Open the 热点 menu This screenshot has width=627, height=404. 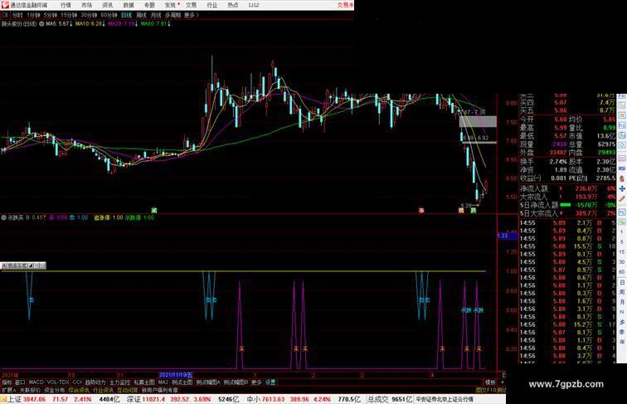click(232, 5)
